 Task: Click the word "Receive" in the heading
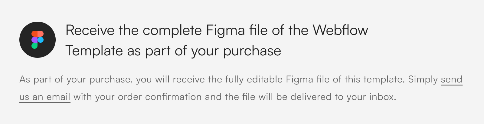point(90,30)
